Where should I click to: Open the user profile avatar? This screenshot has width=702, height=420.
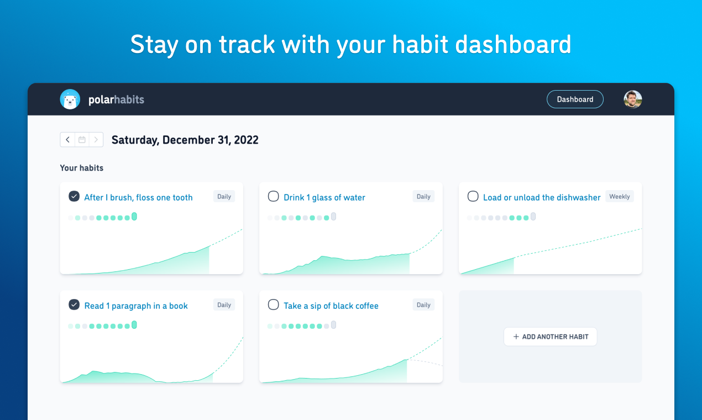click(x=633, y=99)
